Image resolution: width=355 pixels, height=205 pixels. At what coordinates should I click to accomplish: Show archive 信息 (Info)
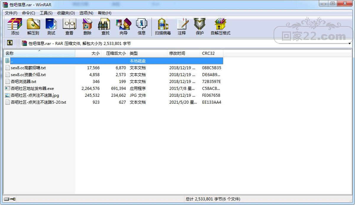[141, 24]
